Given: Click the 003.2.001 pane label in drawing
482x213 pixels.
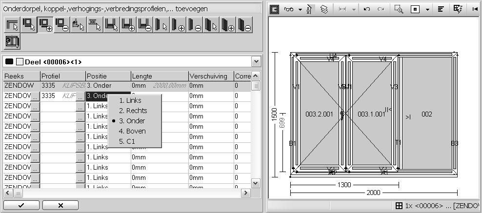Looking at the screenshot, I should pos(319,114).
